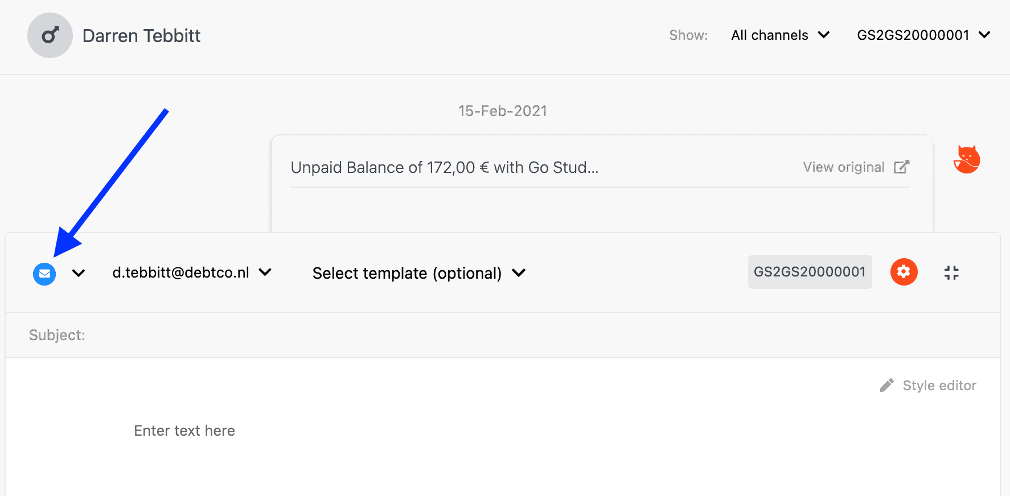1010x496 pixels.
Task: Click into the Subject field
Action: coord(503,335)
